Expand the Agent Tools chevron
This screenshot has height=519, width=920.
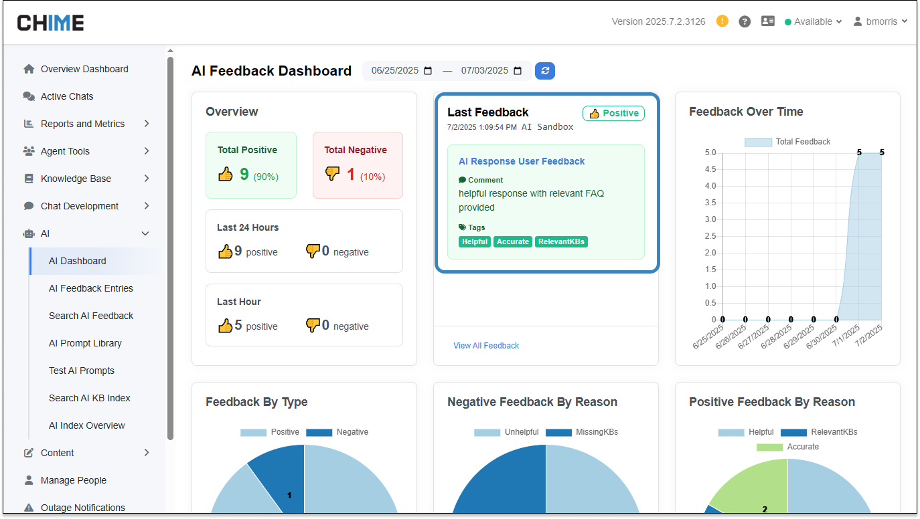tap(146, 151)
